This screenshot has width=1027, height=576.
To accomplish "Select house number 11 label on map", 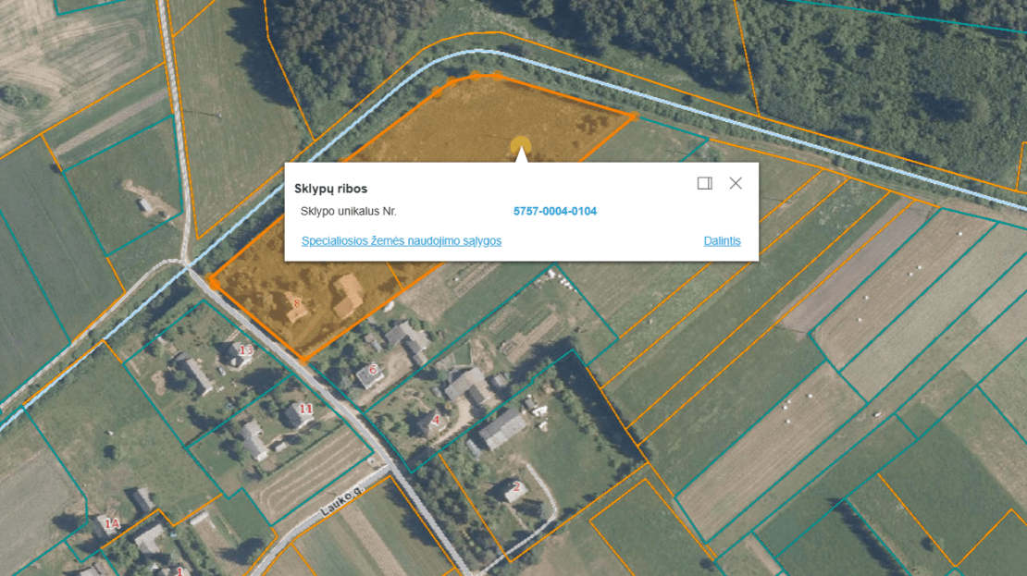I will pyautogui.click(x=306, y=409).
